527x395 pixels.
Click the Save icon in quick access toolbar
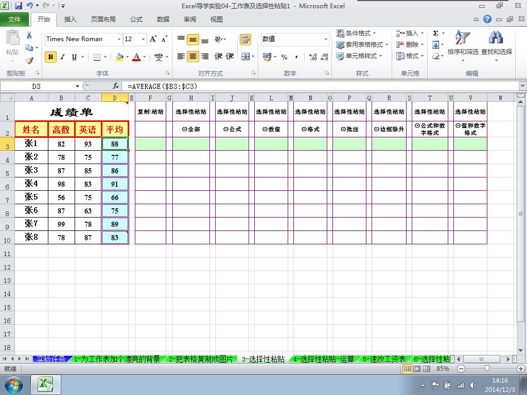[x=19, y=6]
